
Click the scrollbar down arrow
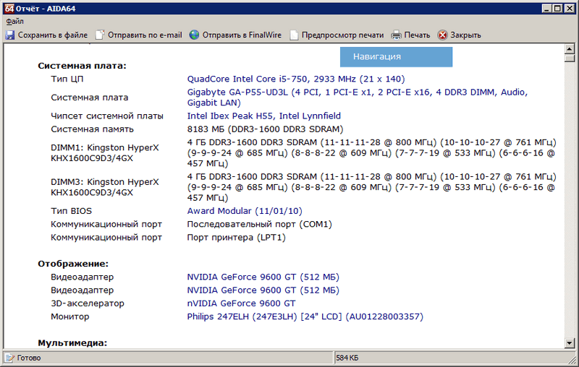pos(570,342)
